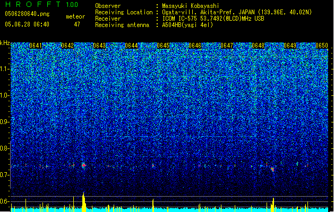
Task: Click the 0641 time marker
Action: pos(36,46)
